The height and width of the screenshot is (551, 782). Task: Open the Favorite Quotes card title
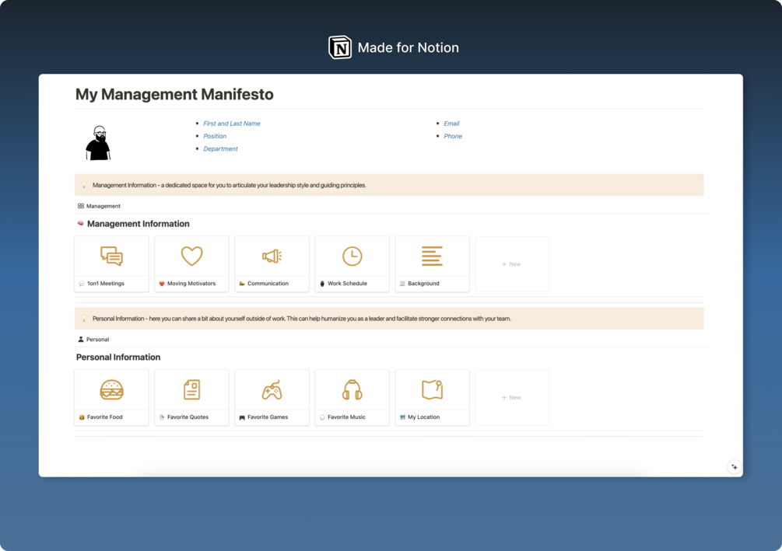(x=188, y=417)
